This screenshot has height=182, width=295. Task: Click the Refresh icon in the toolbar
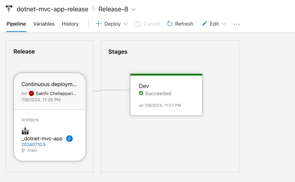click(x=170, y=24)
